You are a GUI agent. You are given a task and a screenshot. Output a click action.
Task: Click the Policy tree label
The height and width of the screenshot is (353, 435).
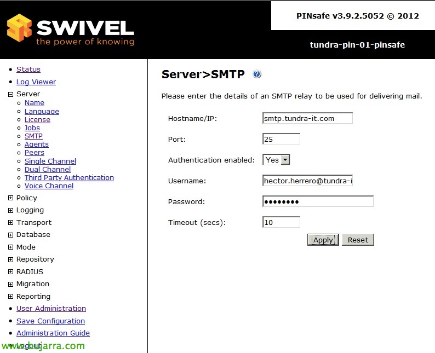point(27,198)
